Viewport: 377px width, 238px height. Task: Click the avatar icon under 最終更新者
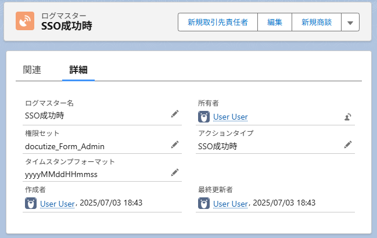(204, 203)
